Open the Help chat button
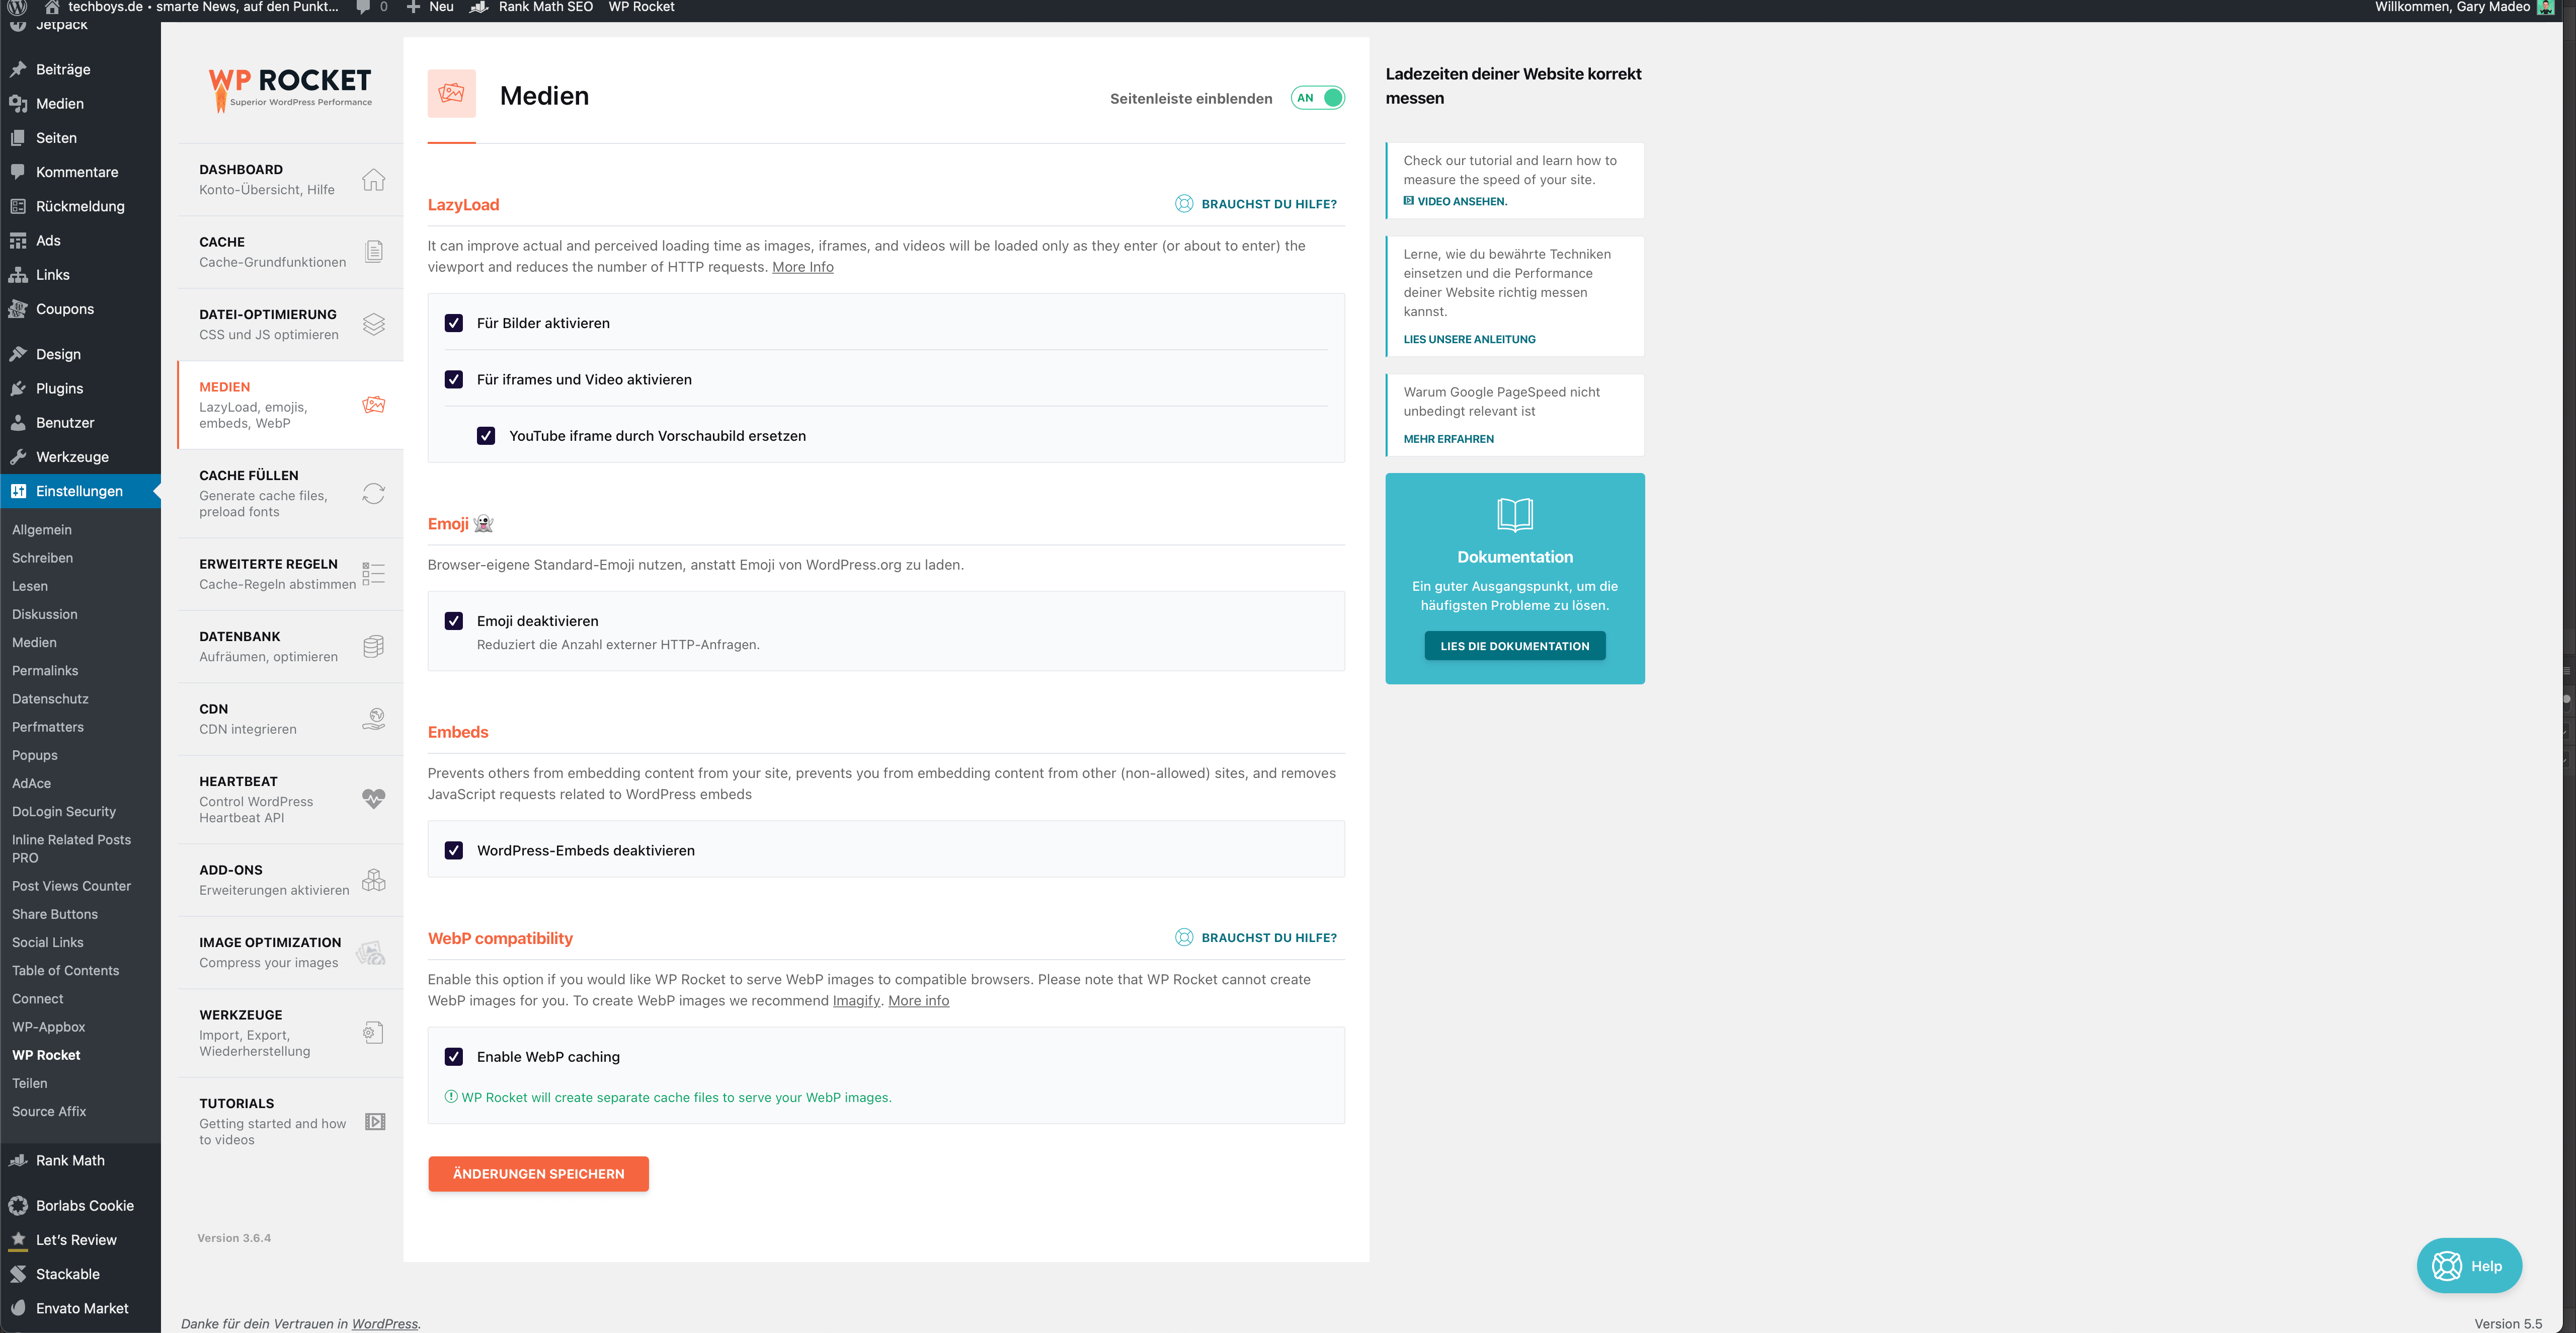This screenshot has height=1333, width=2576. pyautogui.click(x=2469, y=1266)
